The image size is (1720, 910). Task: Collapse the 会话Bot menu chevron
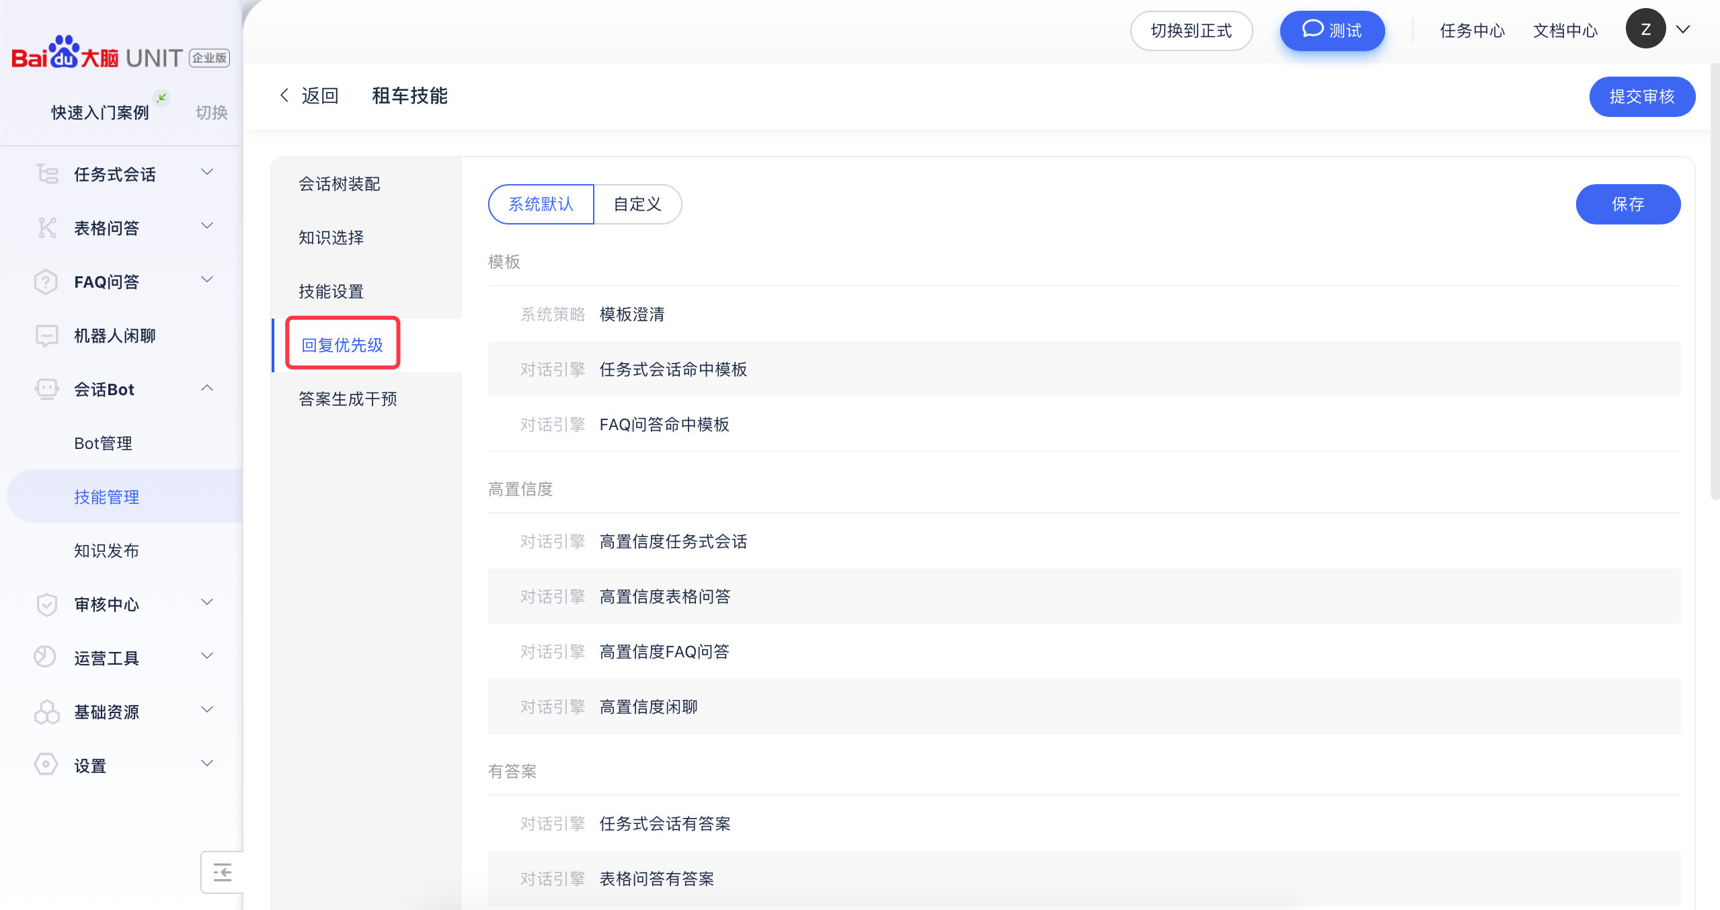(208, 388)
